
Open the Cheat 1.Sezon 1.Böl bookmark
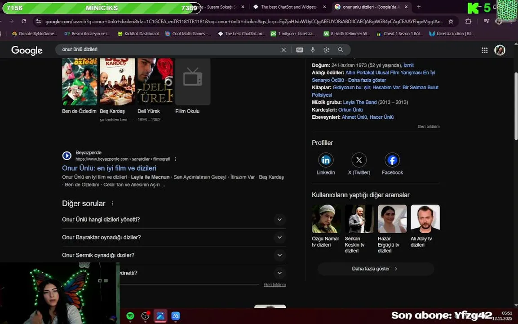(x=399, y=33)
